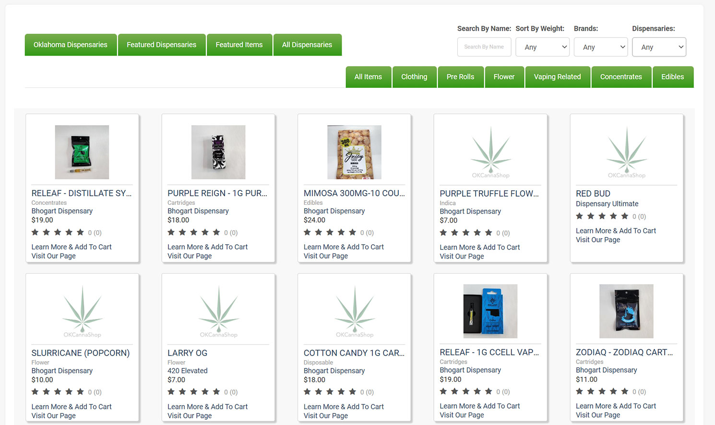Viewport: 715px width, 425px height.
Task: Click the Search By Name input field
Action: (x=484, y=47)
